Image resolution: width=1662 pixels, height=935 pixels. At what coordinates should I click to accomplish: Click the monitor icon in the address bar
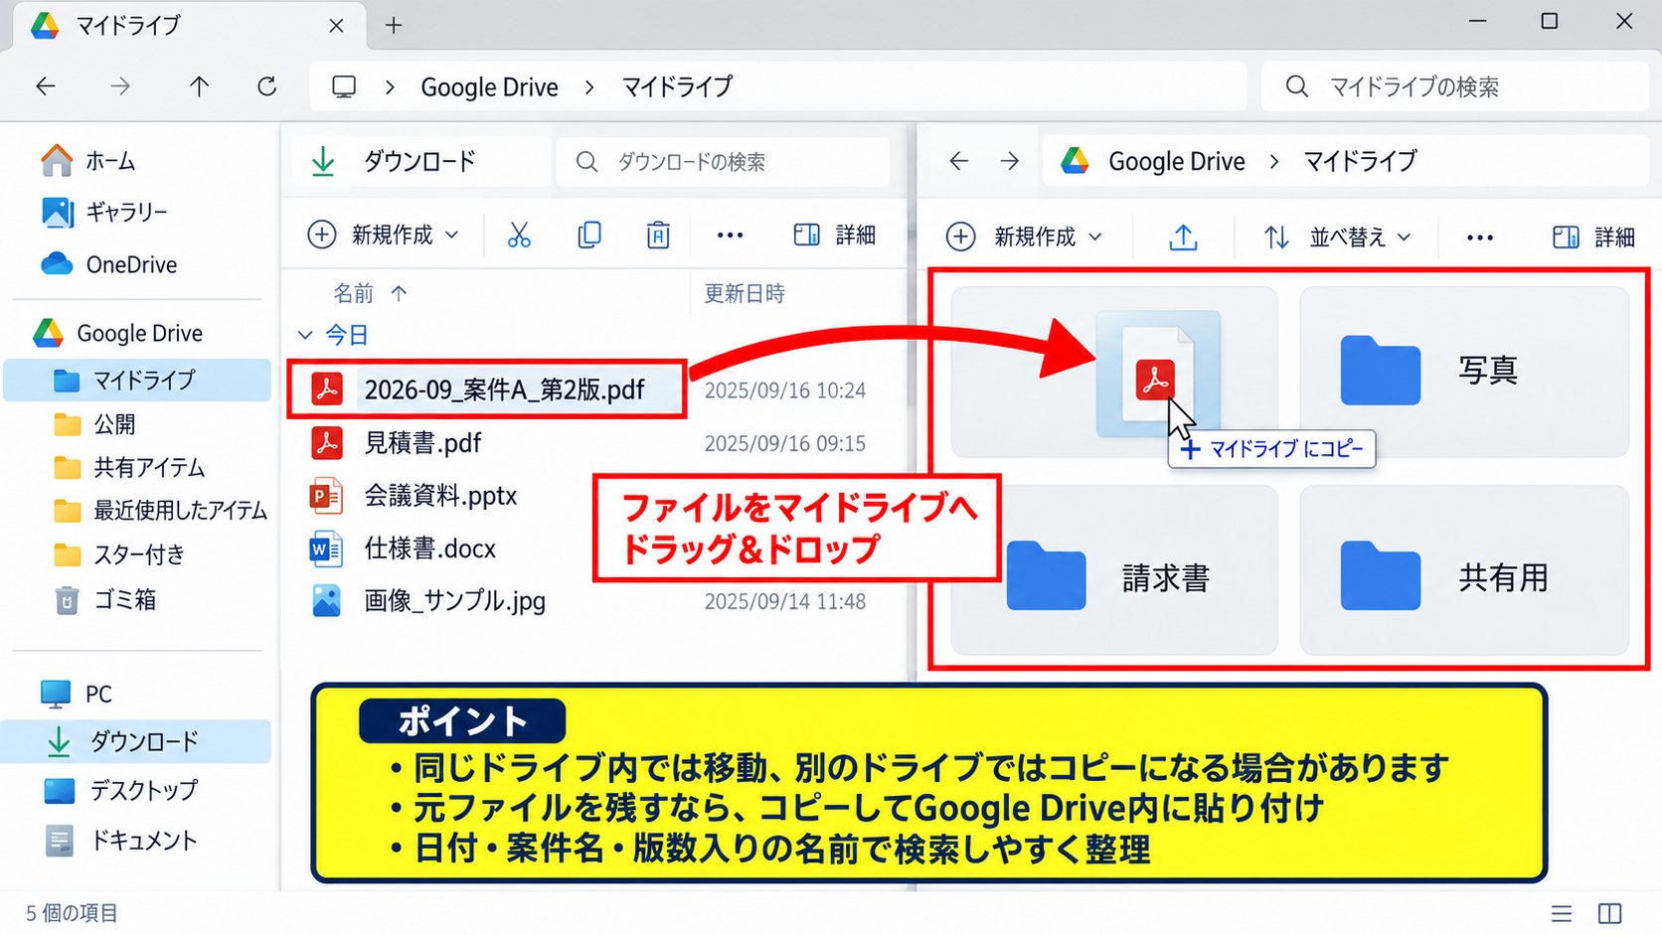point(344,86)
